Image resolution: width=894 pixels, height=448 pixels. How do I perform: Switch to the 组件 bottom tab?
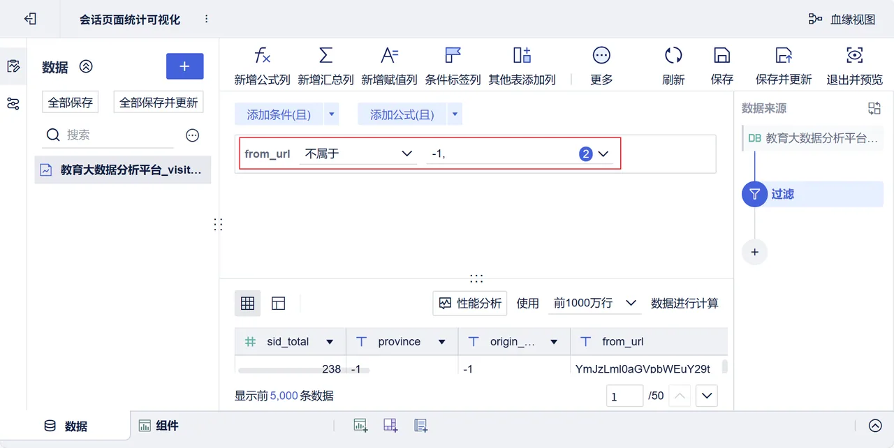coord(159,426)
